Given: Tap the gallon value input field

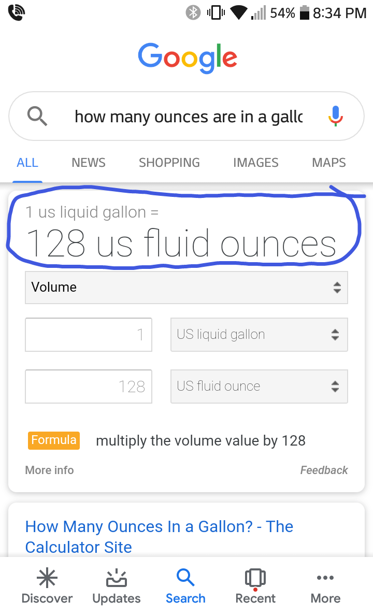Looking at the screenshot, I should (89, 335).
